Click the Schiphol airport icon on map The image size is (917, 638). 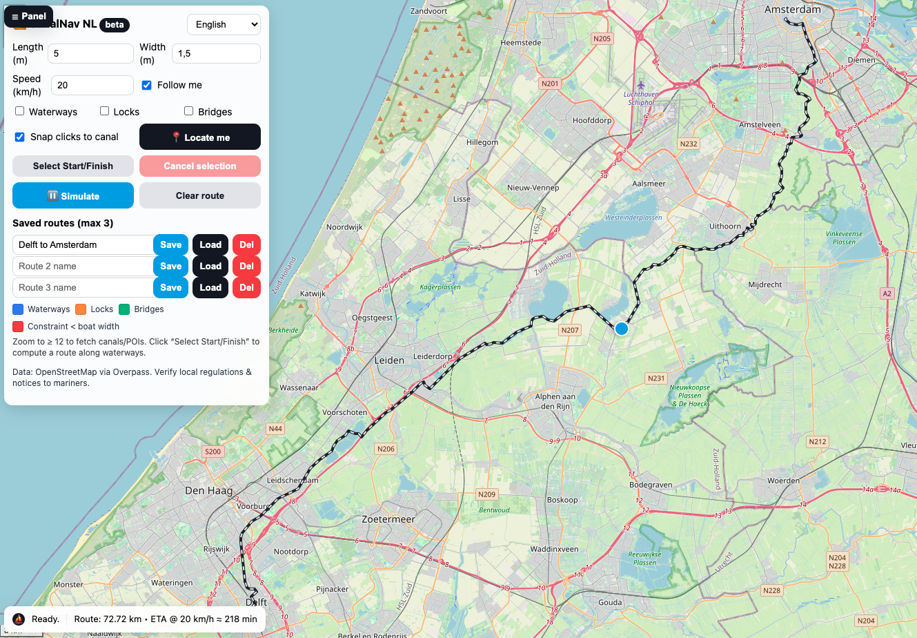tap(640, 86)
